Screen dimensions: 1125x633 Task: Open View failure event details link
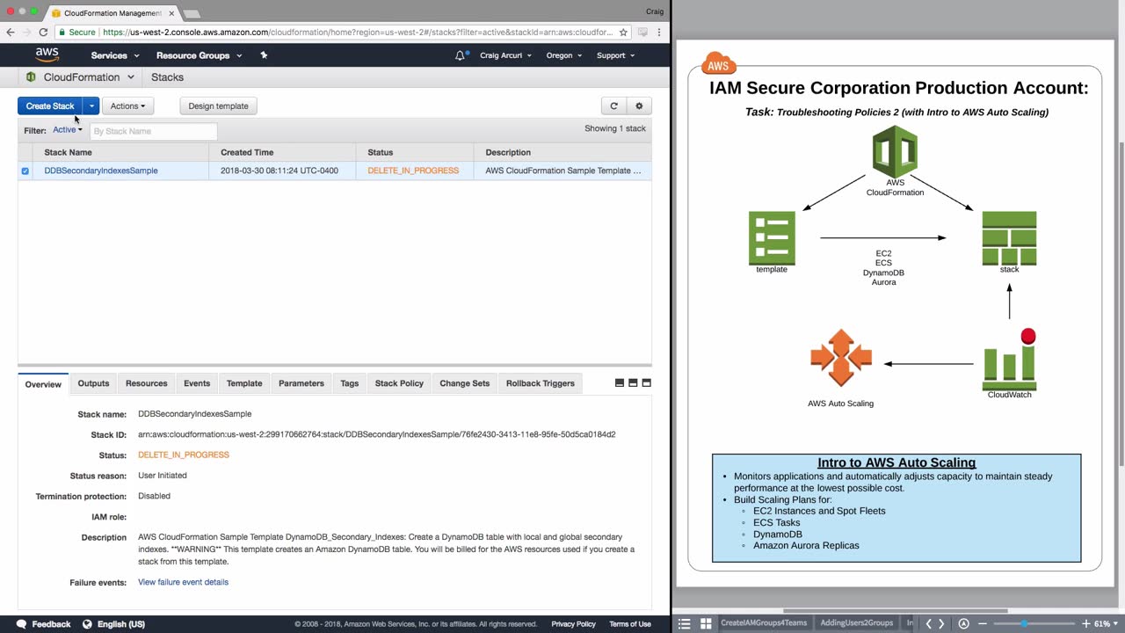183,582
